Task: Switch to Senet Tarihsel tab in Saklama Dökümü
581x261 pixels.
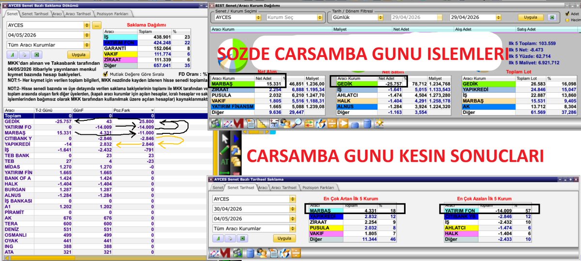Action: (35, 14)
